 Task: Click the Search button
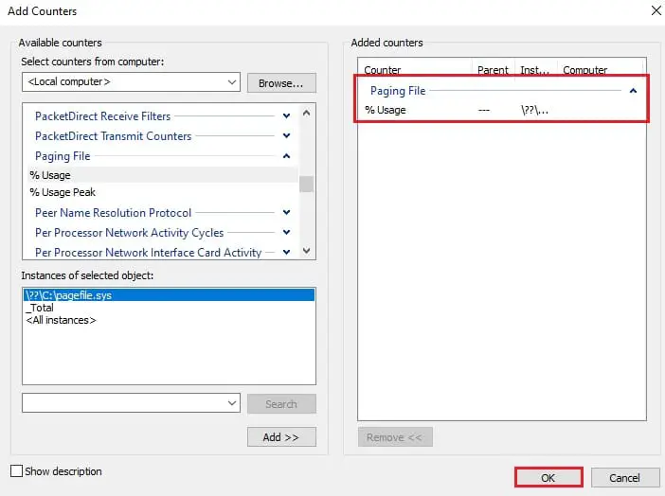(281, 404)
